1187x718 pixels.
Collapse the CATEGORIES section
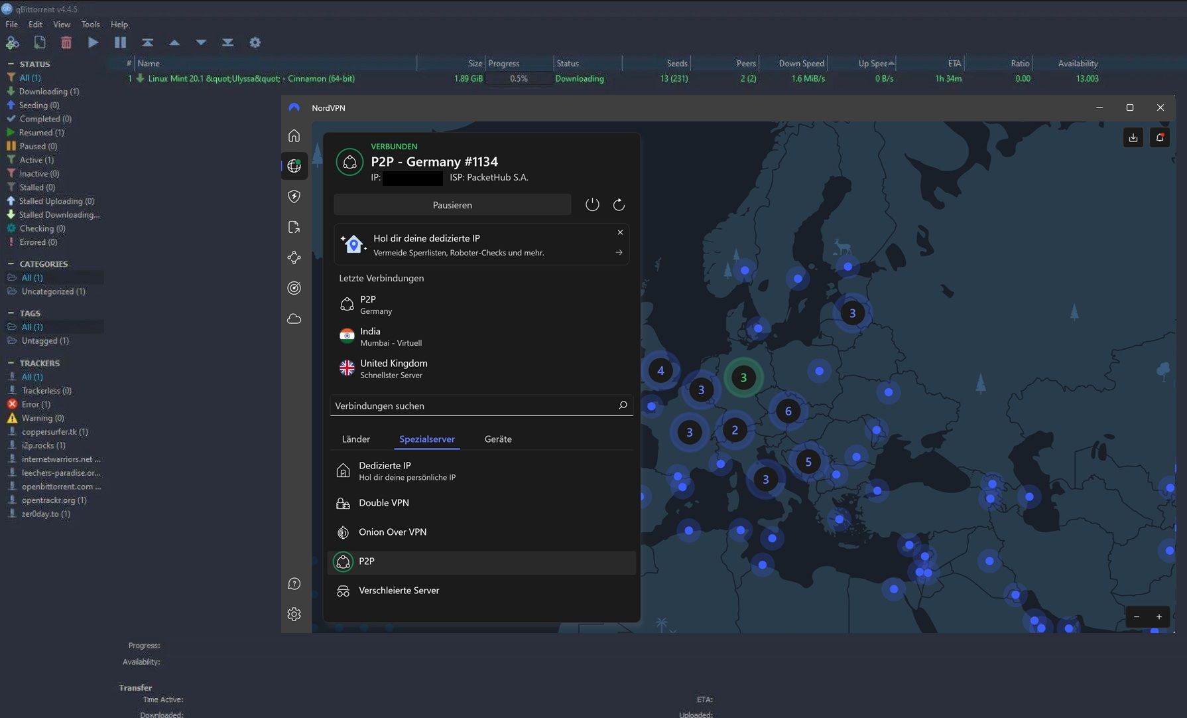tap(11, 264)
